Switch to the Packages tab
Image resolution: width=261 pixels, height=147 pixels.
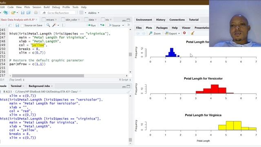point(162,28)
